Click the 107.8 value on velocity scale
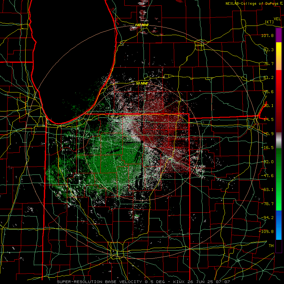This screenshot has height=284, width=284. 267,35
